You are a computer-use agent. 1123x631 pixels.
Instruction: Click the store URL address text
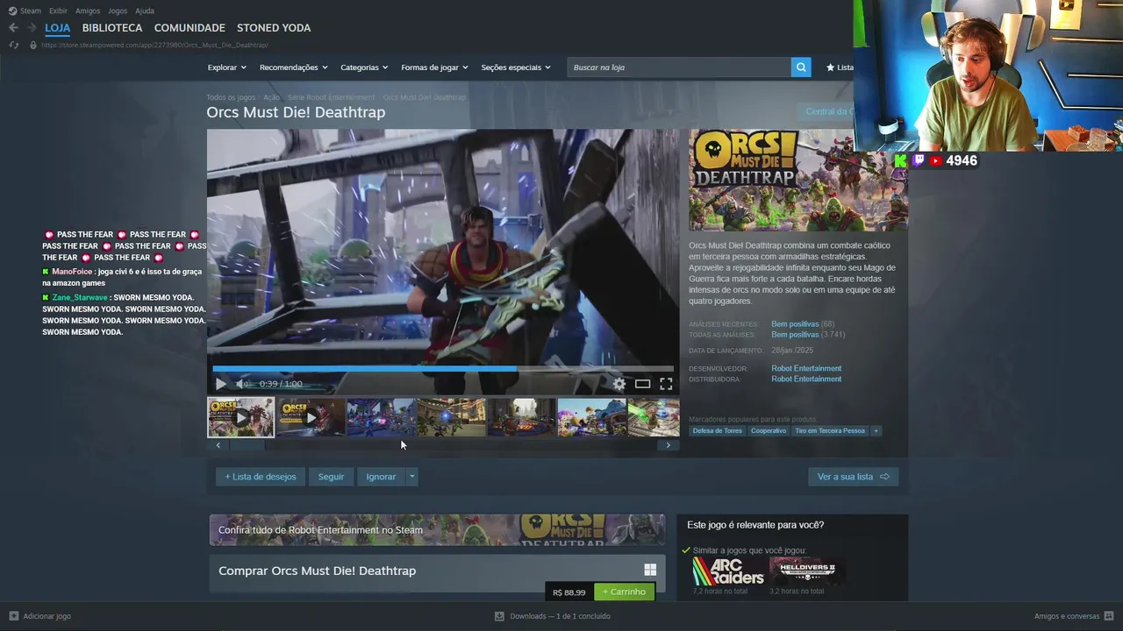tap(154, 45)
